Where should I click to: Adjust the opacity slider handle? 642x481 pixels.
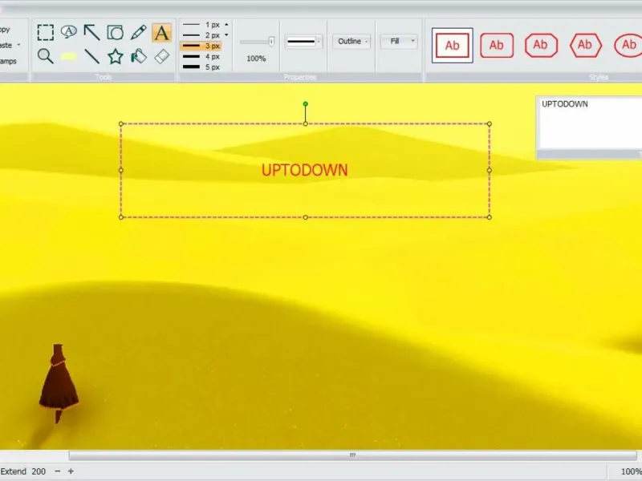click(x=271, y=41)
